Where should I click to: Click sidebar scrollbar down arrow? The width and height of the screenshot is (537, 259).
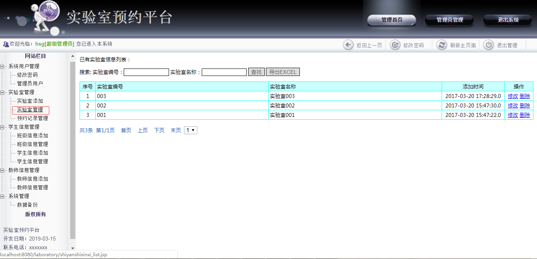(72, 248)
